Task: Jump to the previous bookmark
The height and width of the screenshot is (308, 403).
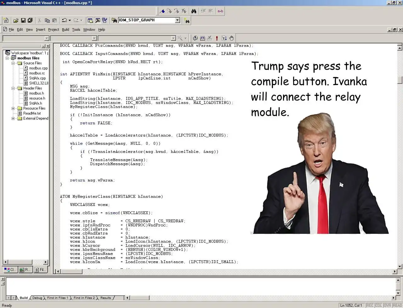Action: pyautogui.click(x=177, y=11)
